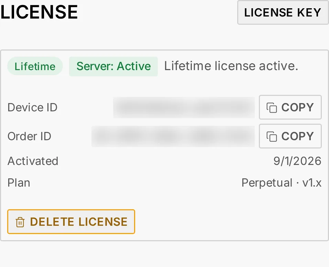
Task: Click the copy icon beside Device ID
Action: pyautogui.click(x=272, y=108)
